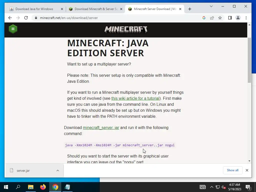The height and width of the screenshot is (192, 256).
Task: Switch to Download Java for Windows tab
Action: (x=34, y=9)
